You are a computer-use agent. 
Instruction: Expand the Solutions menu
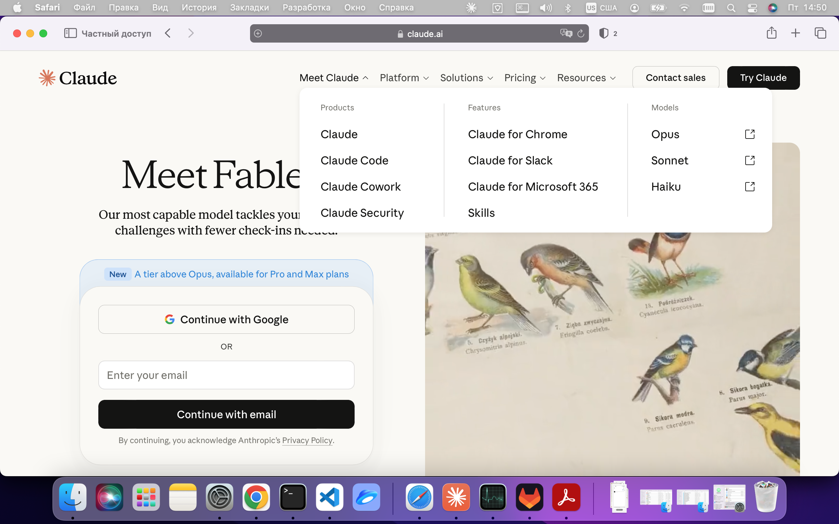pos(467,78)
